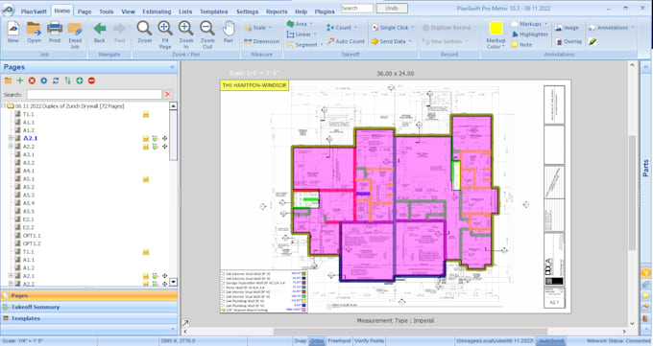Toggle AutoScroll in the status bar
This screenshot has width=653, height=346.
552,341
